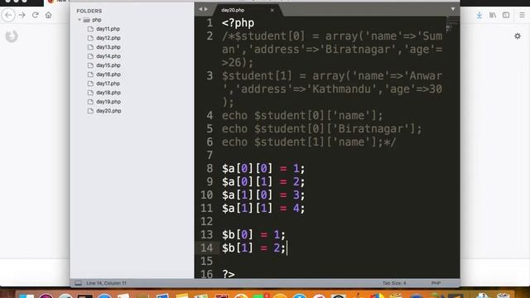
Task: Click the tab navigation right arrow
Action: pos(206,9)
